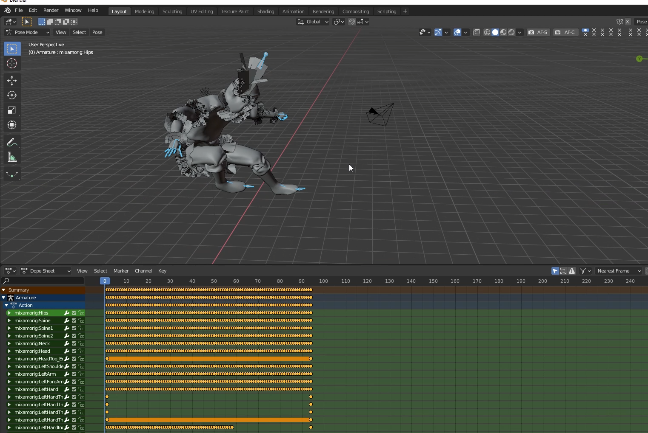648x433 pixels.
Task: Open the Render menu
Action: coord(51,10)
